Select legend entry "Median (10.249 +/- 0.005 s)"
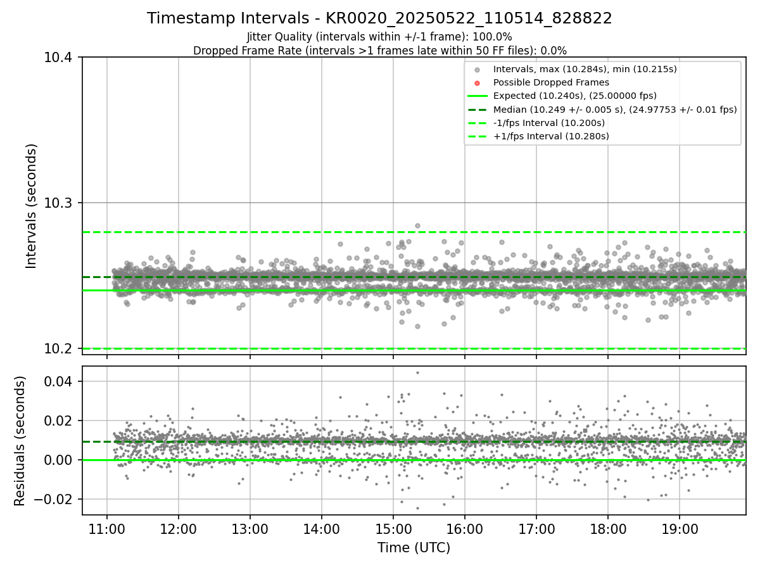Viewport: 760px width, 570px height. tap(615, 110)
